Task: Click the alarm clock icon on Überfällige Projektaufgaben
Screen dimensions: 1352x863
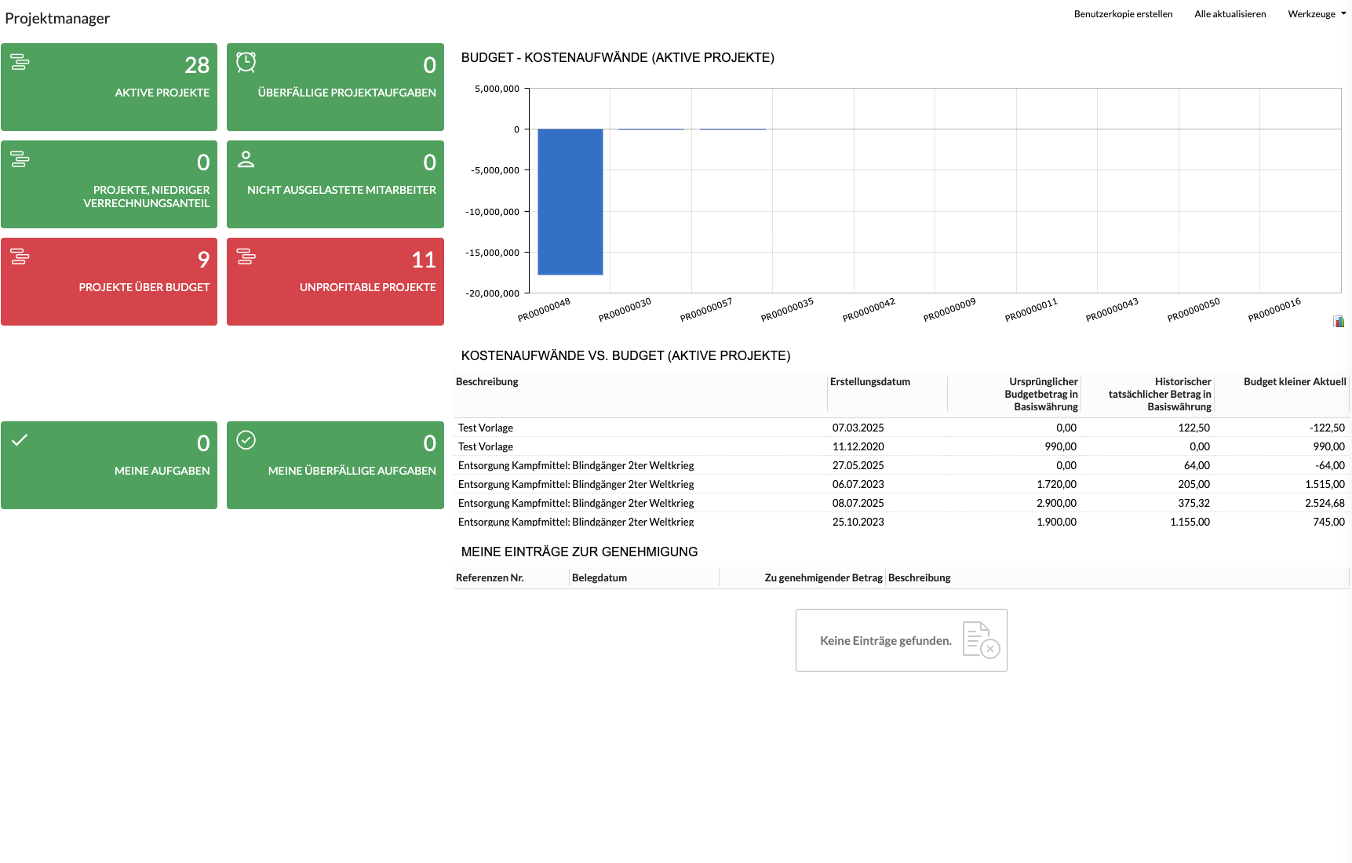Action: point(246,63)
